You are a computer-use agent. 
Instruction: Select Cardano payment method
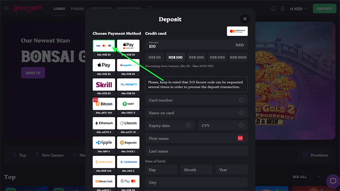point(128,162)
